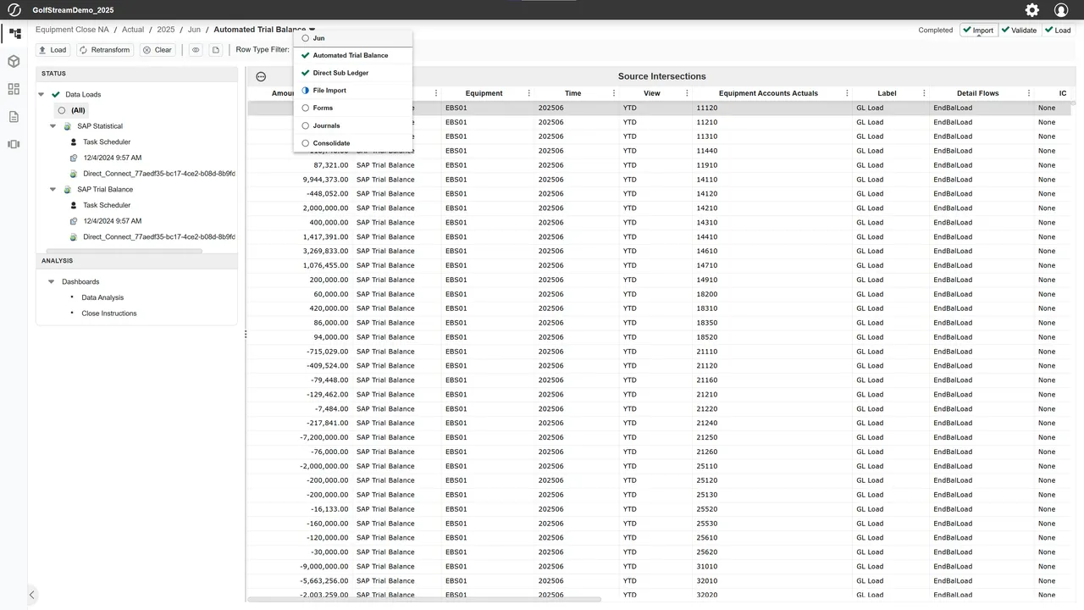Screen dimensions: 1084x610
Task: Click the eye view icon in toolbar
Action: [x=196, y=50]
